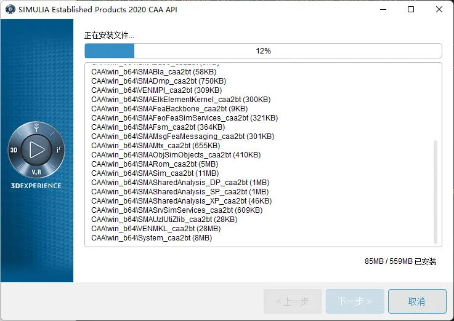Select the SMARom_caa2bt (5MB) entry
The height and width of the screenshot is (321, 454).
tap(155, 164)
